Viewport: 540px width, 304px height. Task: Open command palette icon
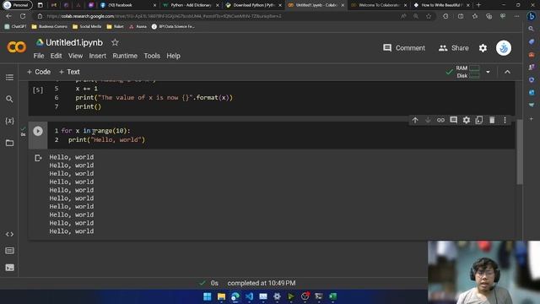click(9, 251)
